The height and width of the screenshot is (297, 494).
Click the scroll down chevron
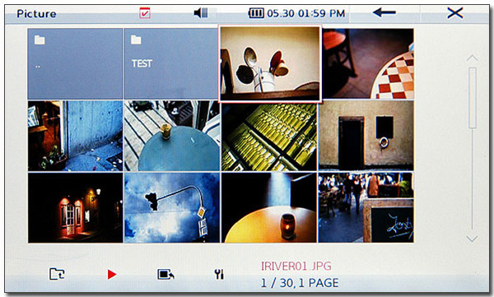click(473, 239)
